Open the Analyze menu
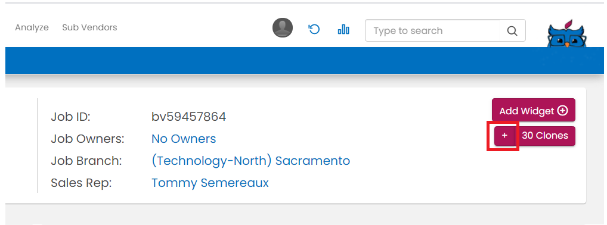The image size is (607, 225). (x=32, y=27)
